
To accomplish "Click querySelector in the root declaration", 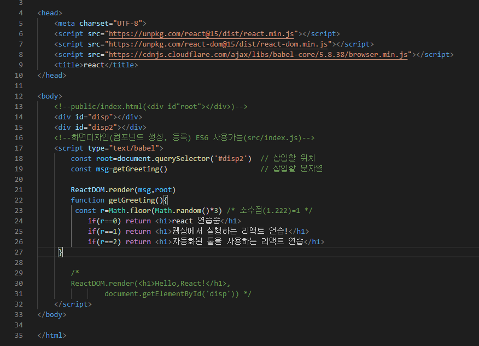I will pos(182,158).
